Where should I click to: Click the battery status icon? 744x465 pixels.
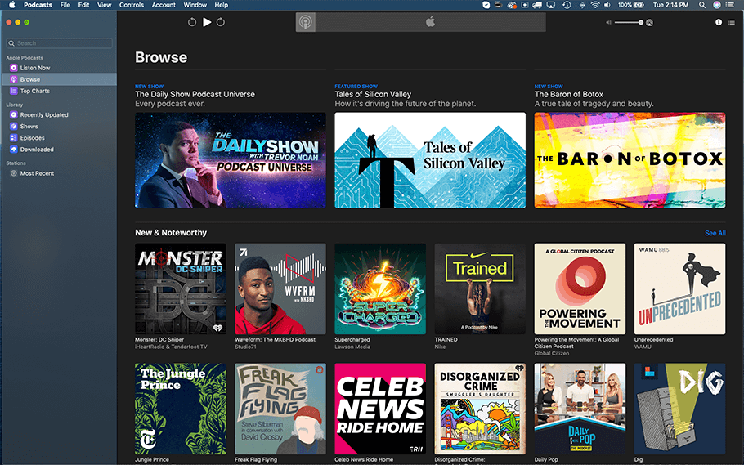(639, 5)
